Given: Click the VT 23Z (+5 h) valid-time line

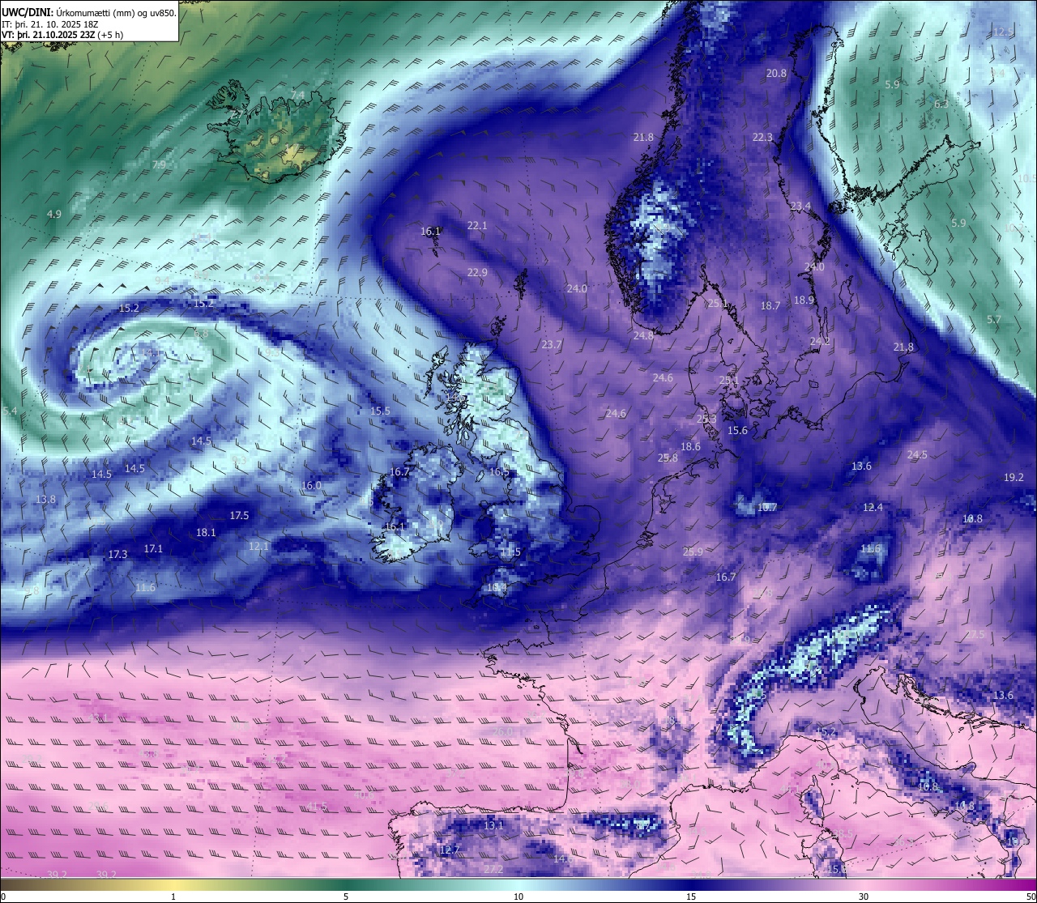Looking at the screenshot, I should pyautogui.click(x=62, y=35).
